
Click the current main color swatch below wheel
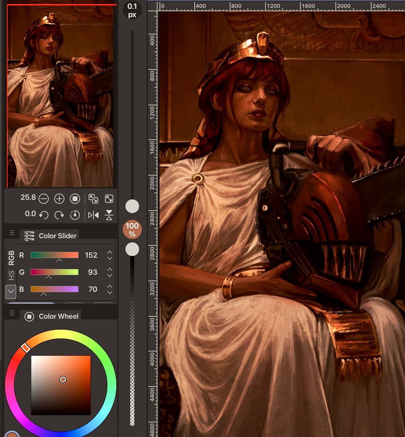(x=12, y=434)
